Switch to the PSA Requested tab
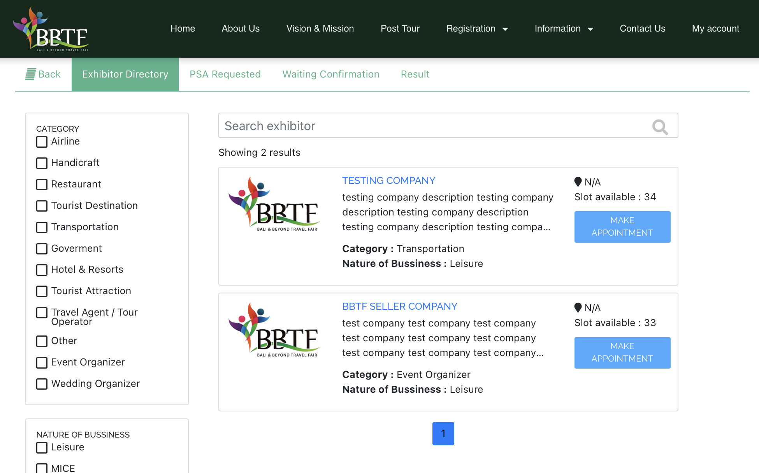The width and height of the screenshot is (759, 473). 225,74
